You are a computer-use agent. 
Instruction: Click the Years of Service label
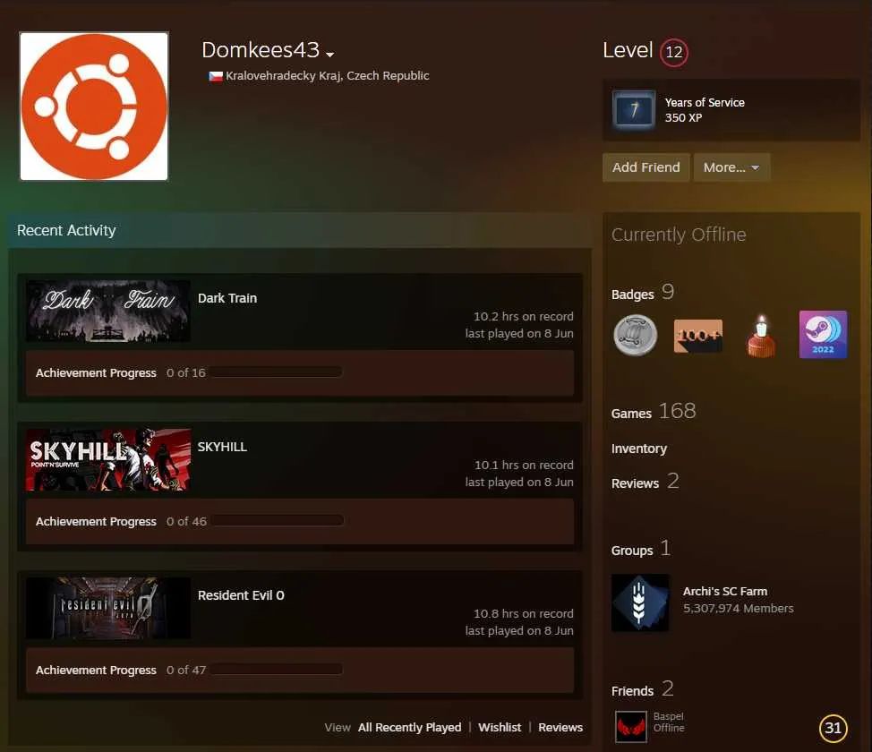(705, 102)
